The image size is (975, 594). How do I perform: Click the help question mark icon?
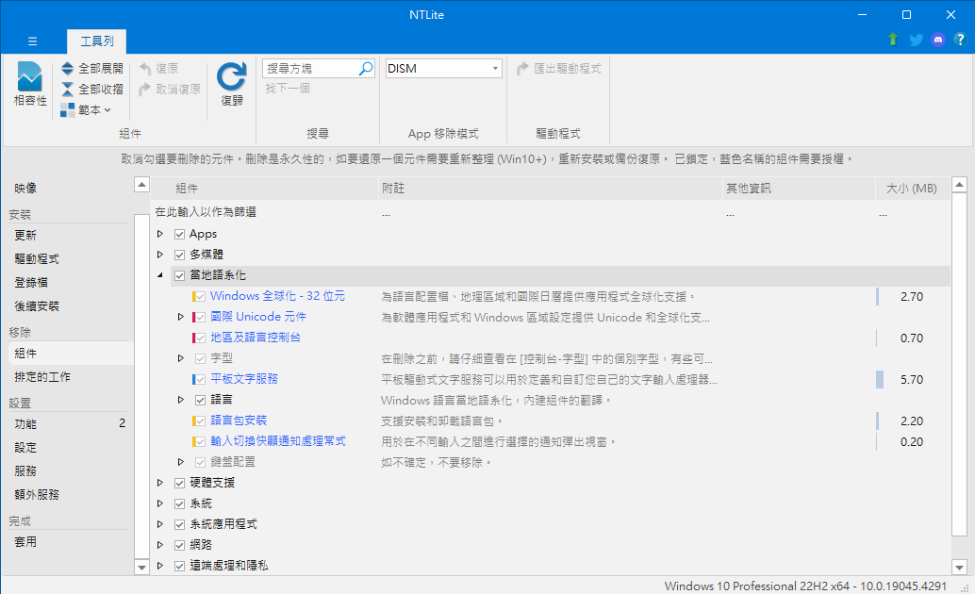click(960, 40)
